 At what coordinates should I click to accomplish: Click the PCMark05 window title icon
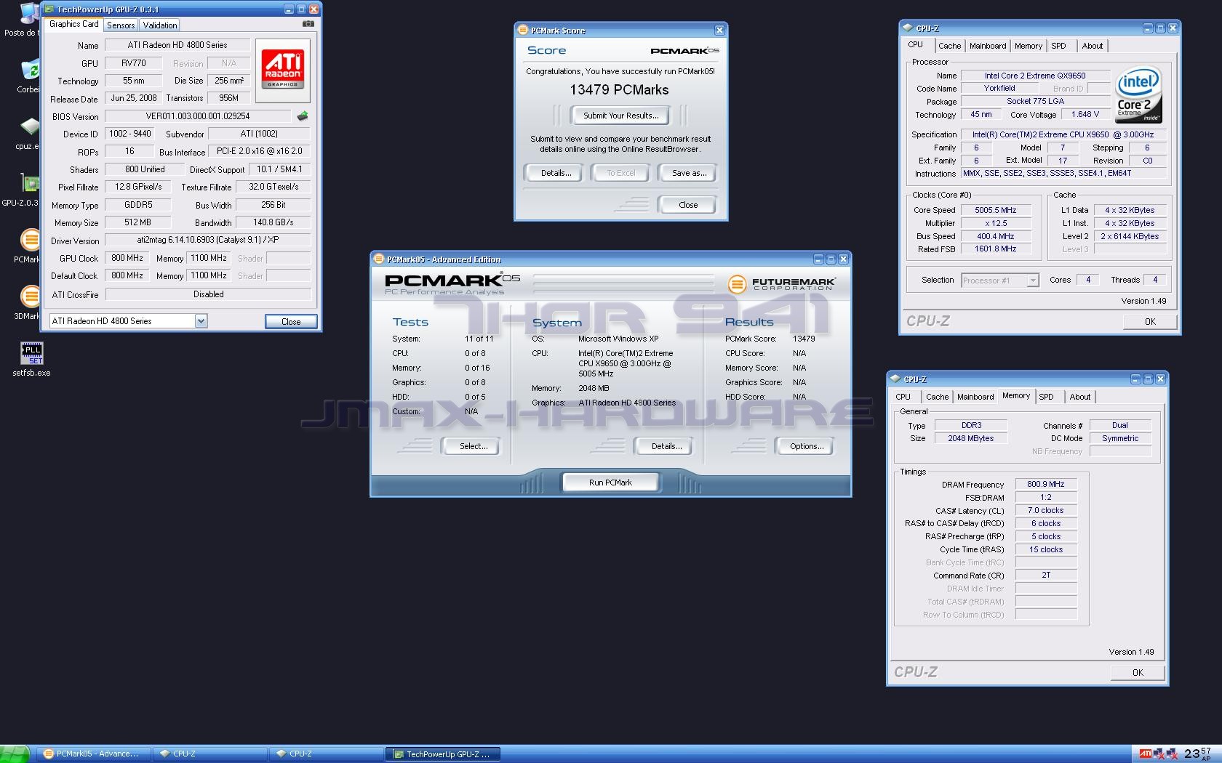(x=378, y=259)
